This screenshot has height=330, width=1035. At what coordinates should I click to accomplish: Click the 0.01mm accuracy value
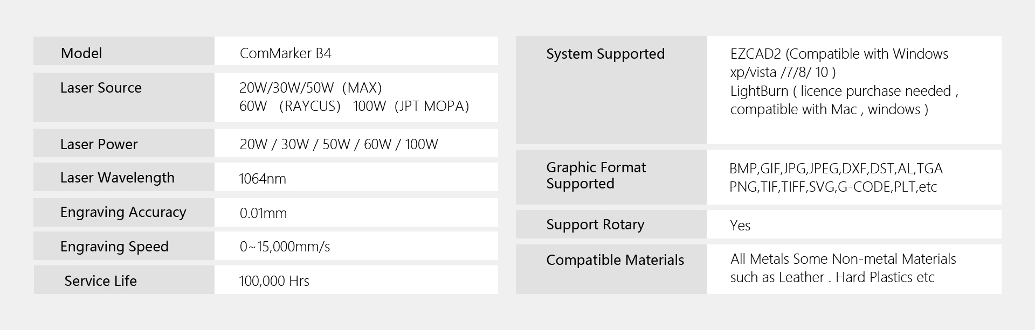[263, 213]
